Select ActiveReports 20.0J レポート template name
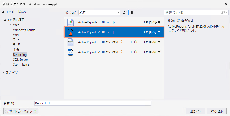This screenshot has height=116, width=230. pyautogui.click(x=96, y=32)
